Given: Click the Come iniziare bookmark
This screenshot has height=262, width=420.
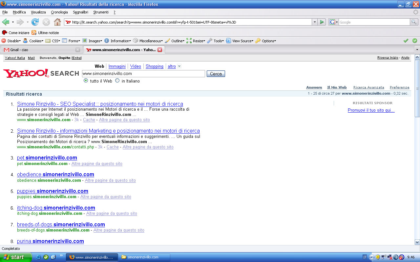Looking at the screenshot, I should [x=15, y=33].
